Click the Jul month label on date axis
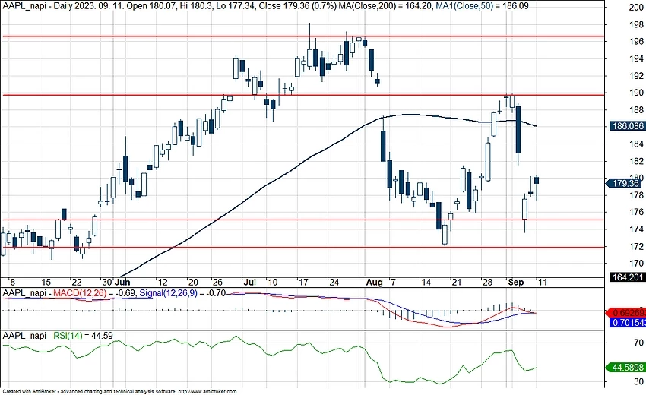The image size is (646, 395). (x=249, y=282)
